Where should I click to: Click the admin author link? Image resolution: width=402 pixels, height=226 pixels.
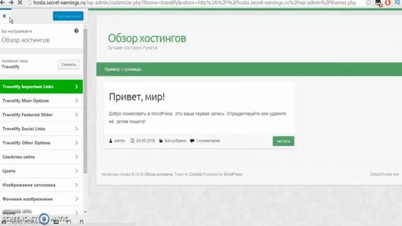coord(119,141)
